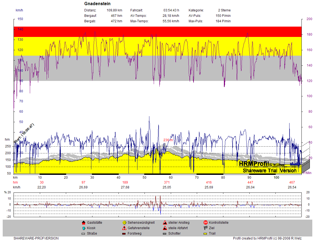Select the gray Schotter swatch
Screen dimensions: 315x240
pyautogui.click(x=165, y=233)
